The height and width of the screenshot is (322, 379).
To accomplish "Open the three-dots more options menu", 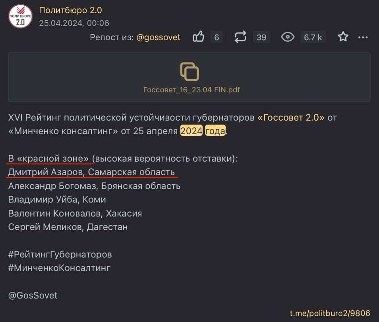I will click(363, 37).
